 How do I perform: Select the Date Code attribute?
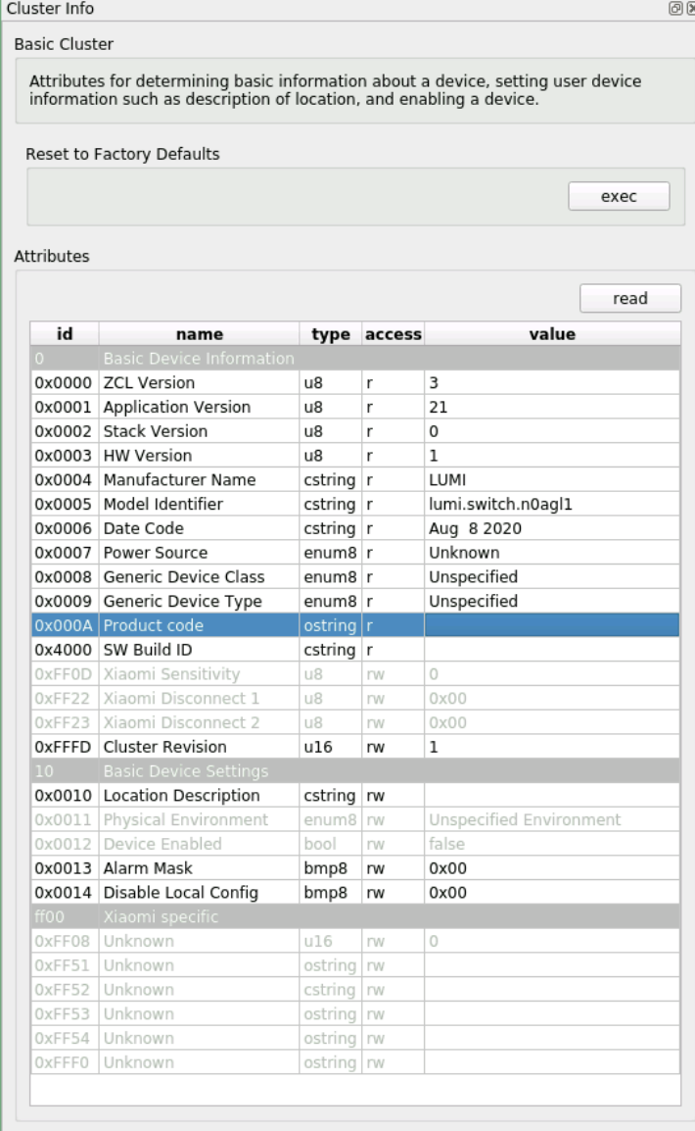[355, 528]
